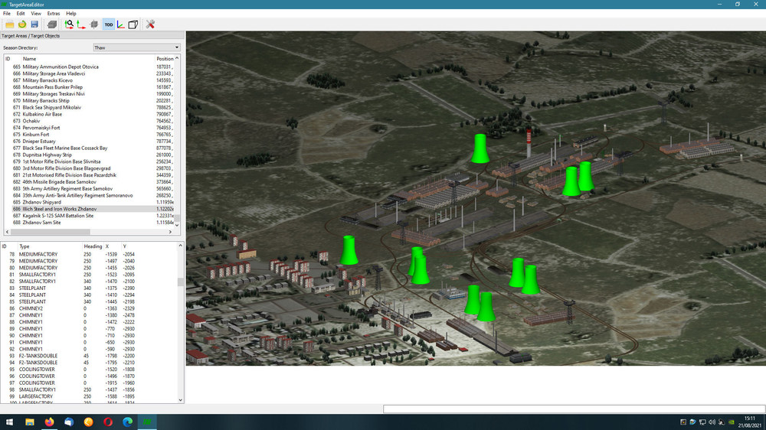766x430 pixels.
Task: Click target list horizontal scrollbar right arrow
Action: 170,232
